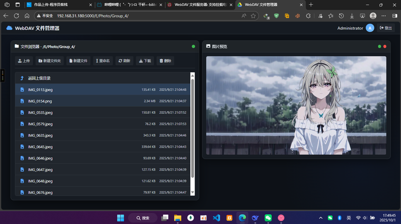Click file icon of IMG_0535.jpeg
Image resolution: width=401 pixels, height=224 pixels.
pyautogui.click(x=22, y=112)
